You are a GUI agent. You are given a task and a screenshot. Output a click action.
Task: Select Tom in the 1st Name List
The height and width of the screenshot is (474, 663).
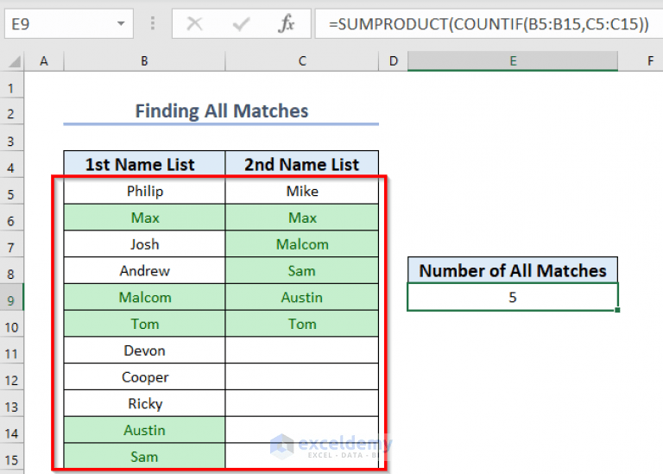tap(144, 324)
